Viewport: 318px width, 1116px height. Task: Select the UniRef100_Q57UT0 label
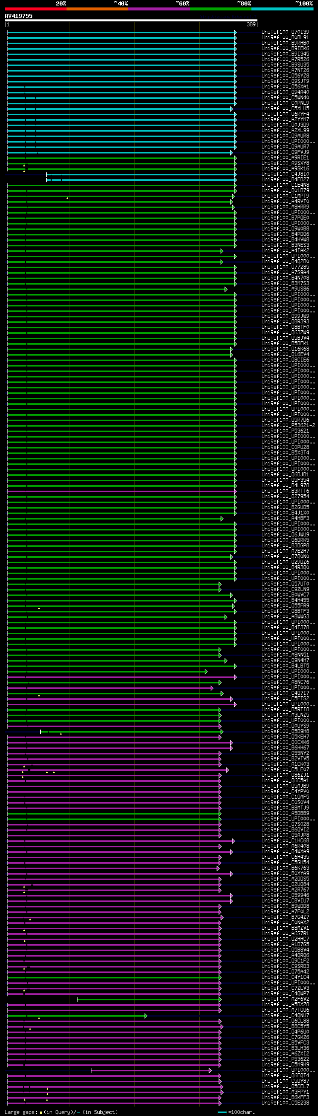click(x=285, y=584)
